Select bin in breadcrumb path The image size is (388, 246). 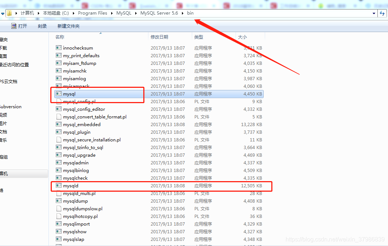click(x=190, y=13)
